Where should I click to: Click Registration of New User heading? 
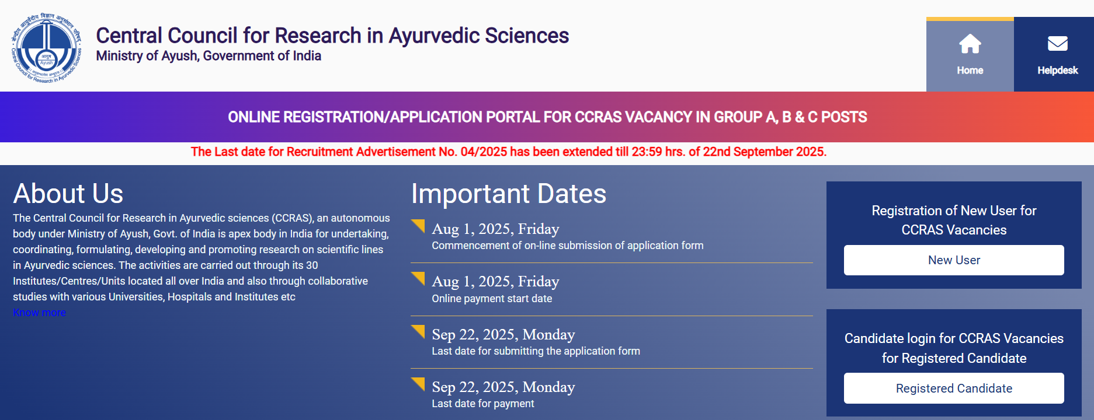pyautogui.click(x=954, y=220)
